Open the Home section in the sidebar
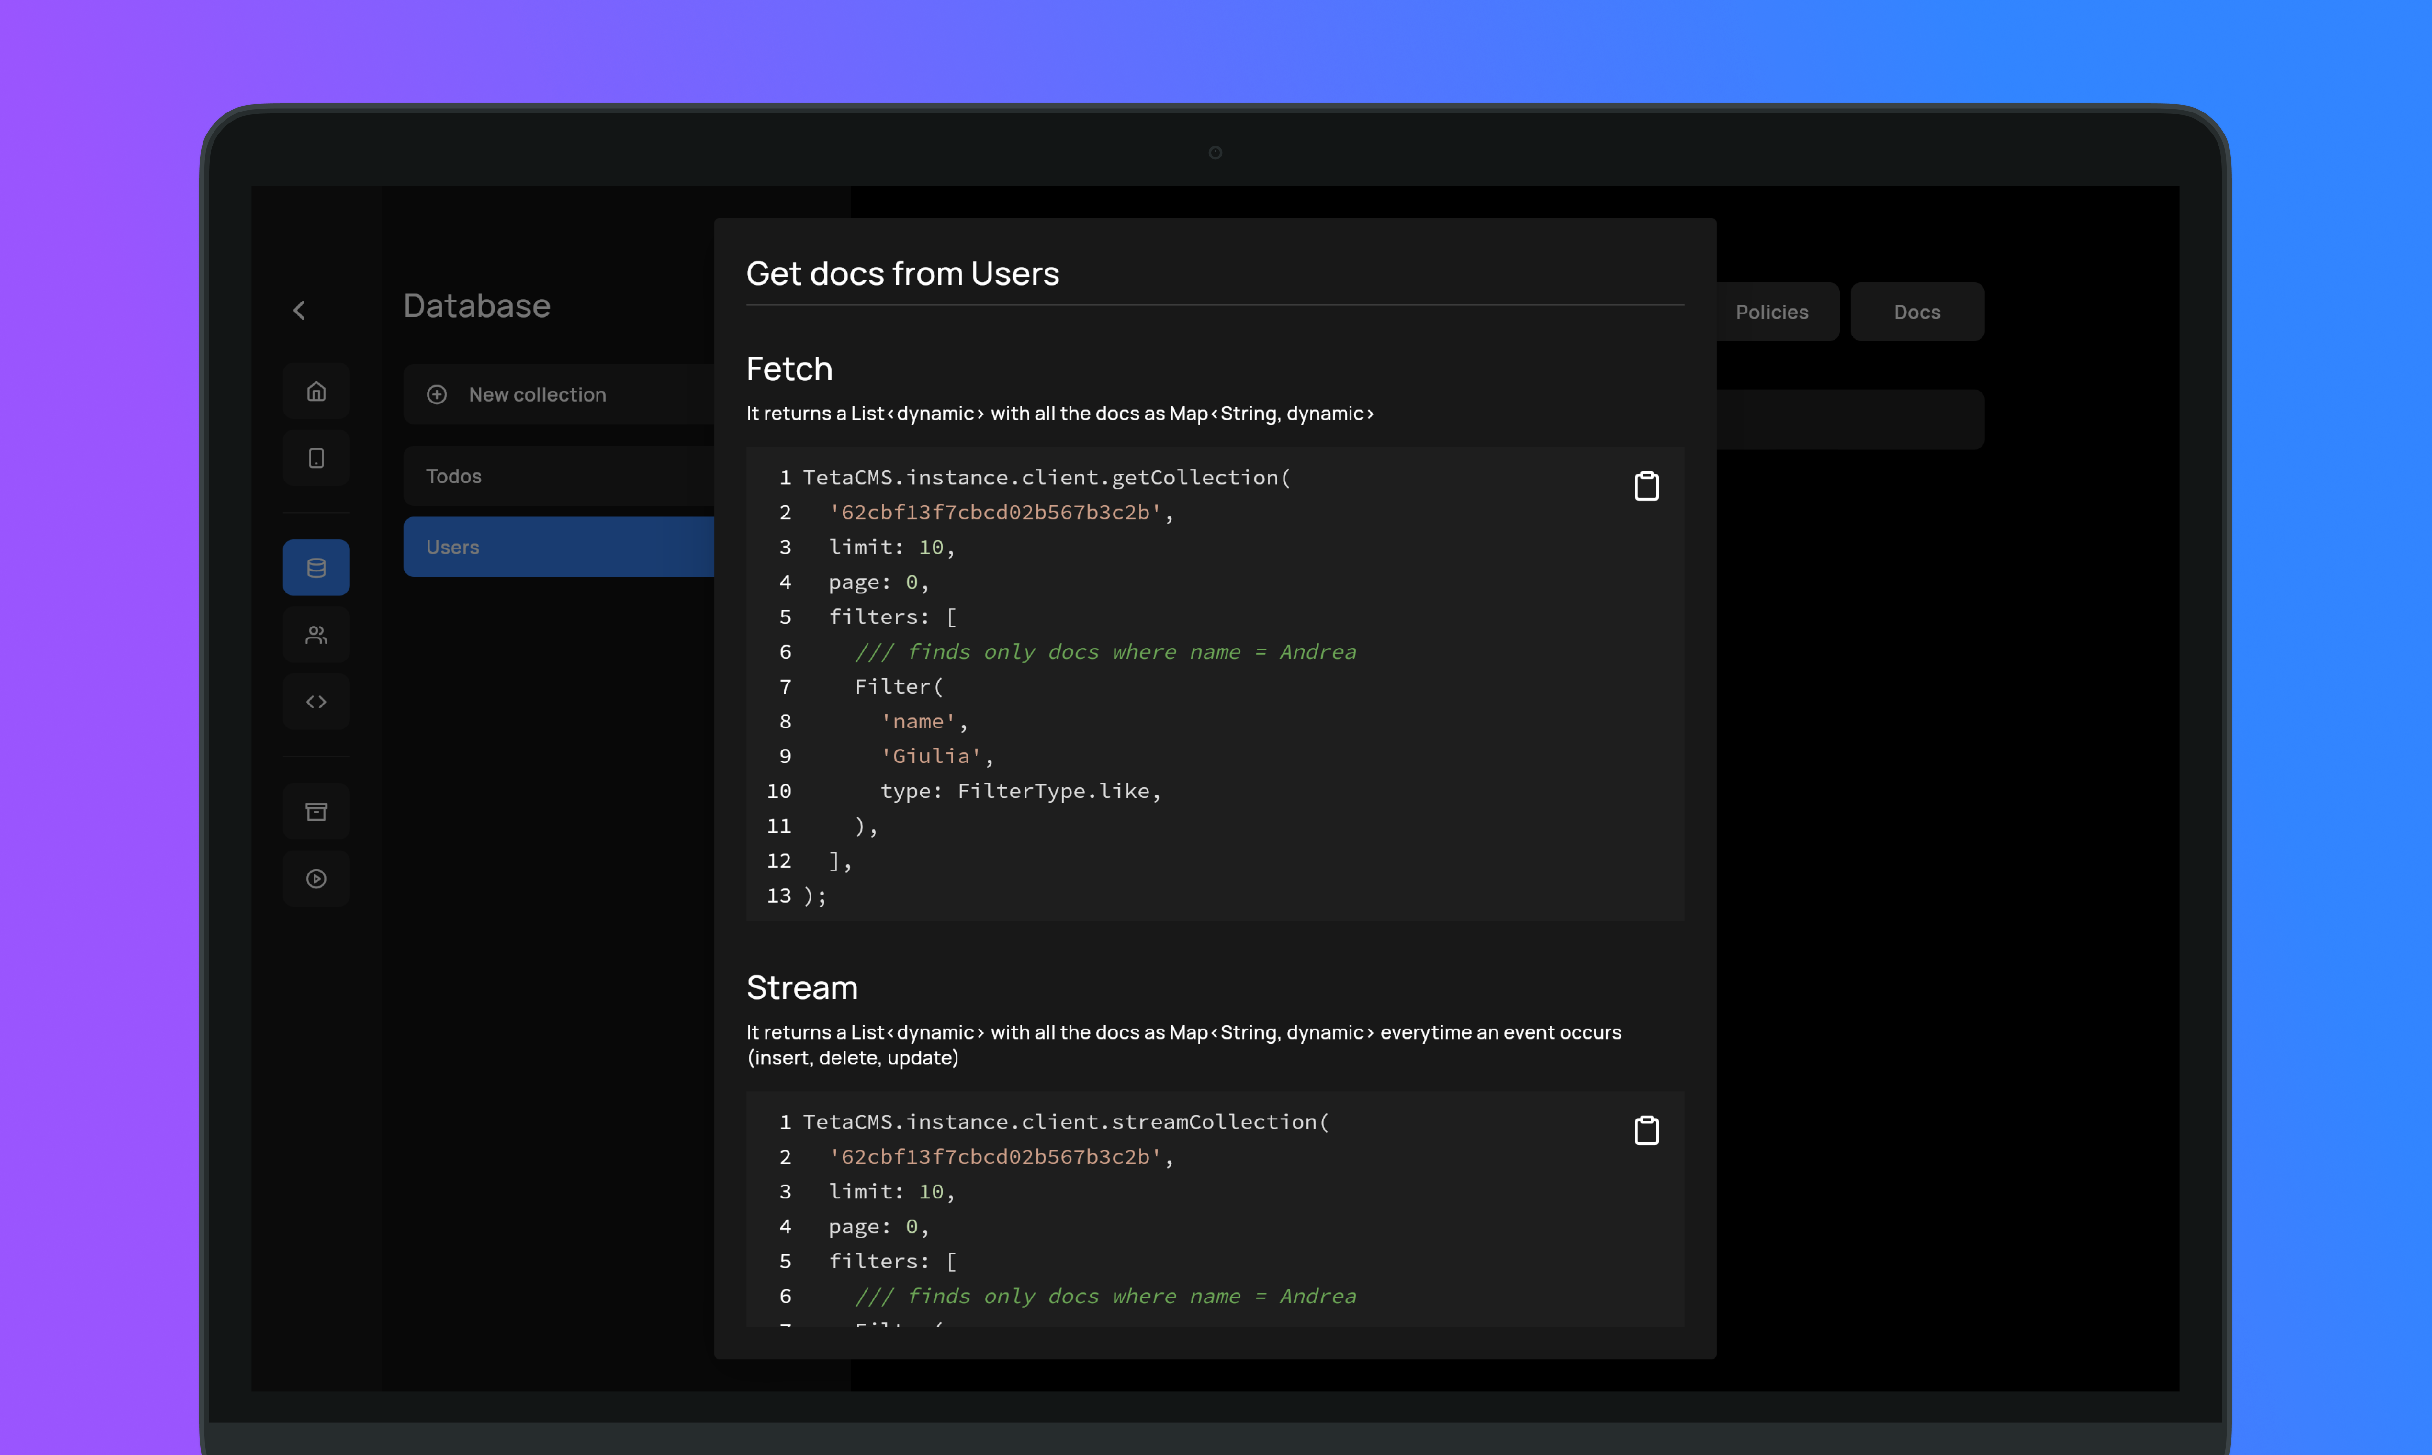Image resolution: width=2432 pixels, height=1455 pixels. point(316,391)
